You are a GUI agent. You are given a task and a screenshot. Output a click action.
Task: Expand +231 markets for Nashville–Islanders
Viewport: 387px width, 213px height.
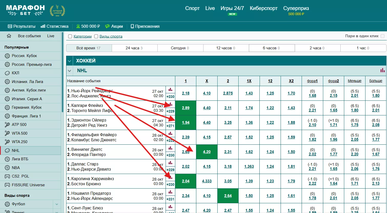tap(170, 199)
